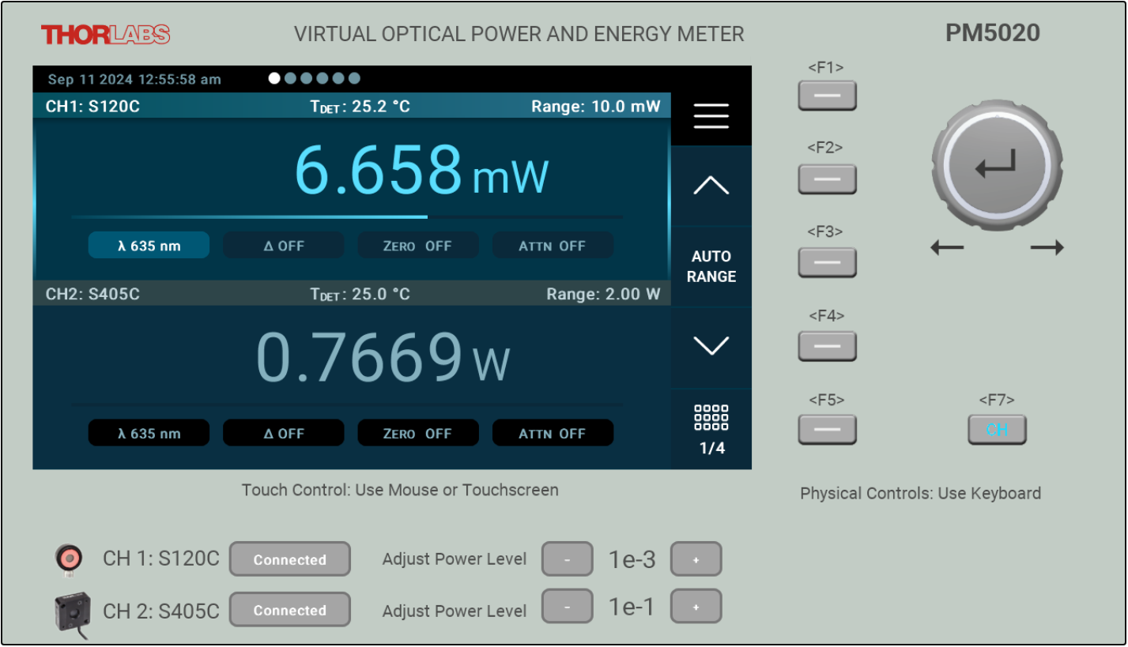1128x647 pixels.
Task: Toggle CH2 delta OFF setting
Action: 283,434
